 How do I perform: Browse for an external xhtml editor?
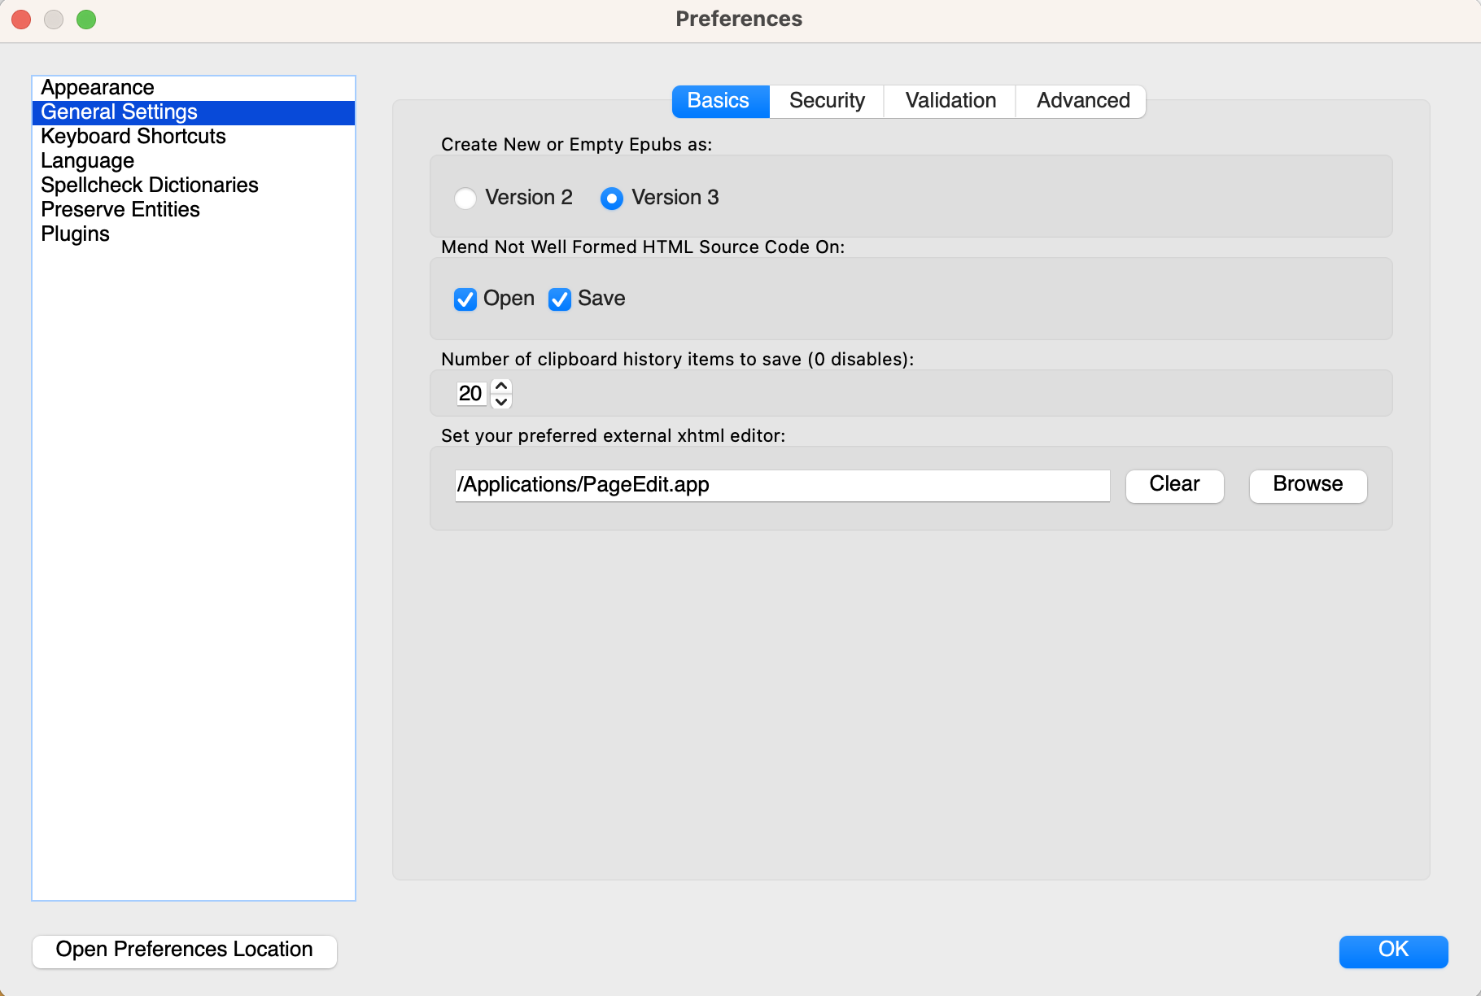pyautogui.click(x=1307, y=485)
